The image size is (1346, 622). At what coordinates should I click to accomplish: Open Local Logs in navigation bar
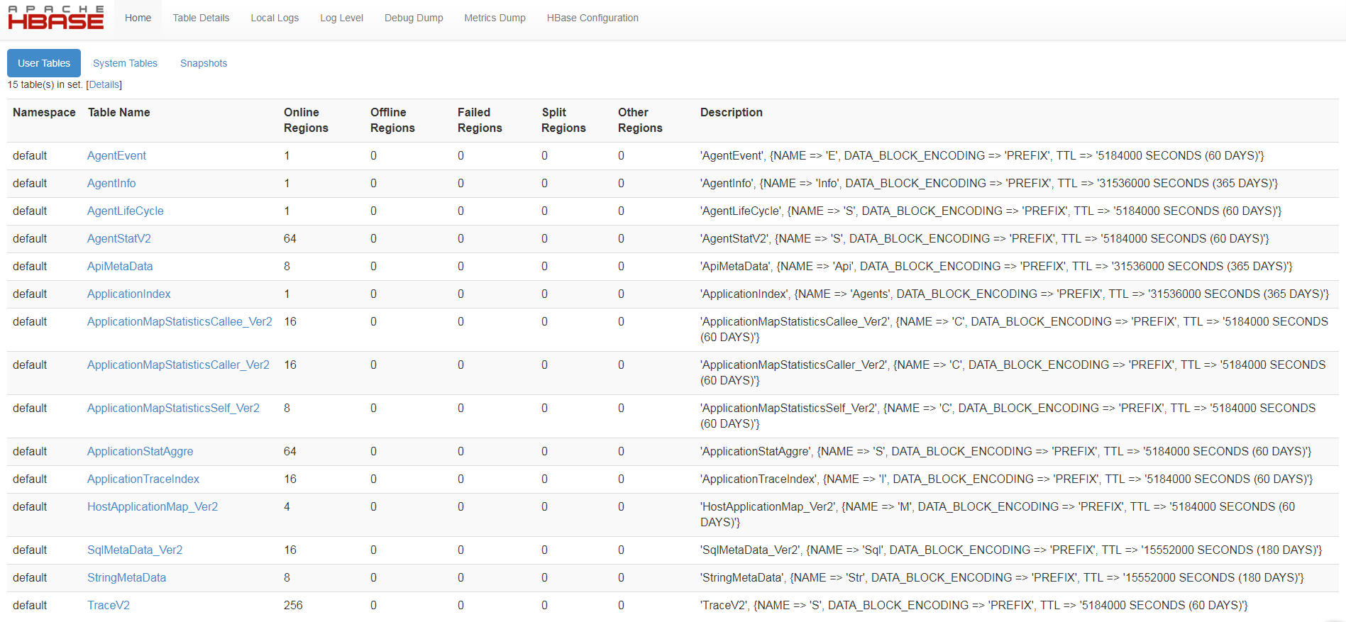tap(275, 18)
